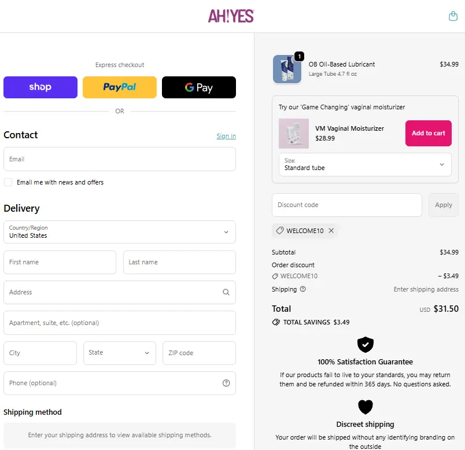This screenshot has height=450, width=465.
Task: Pay with Shop Pay express button
Action: 40,87
